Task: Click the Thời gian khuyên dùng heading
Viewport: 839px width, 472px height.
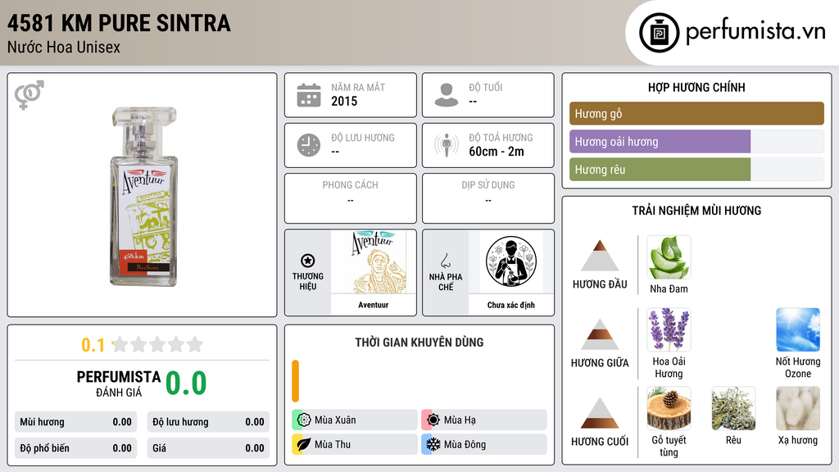Action: tap(419, 342)
